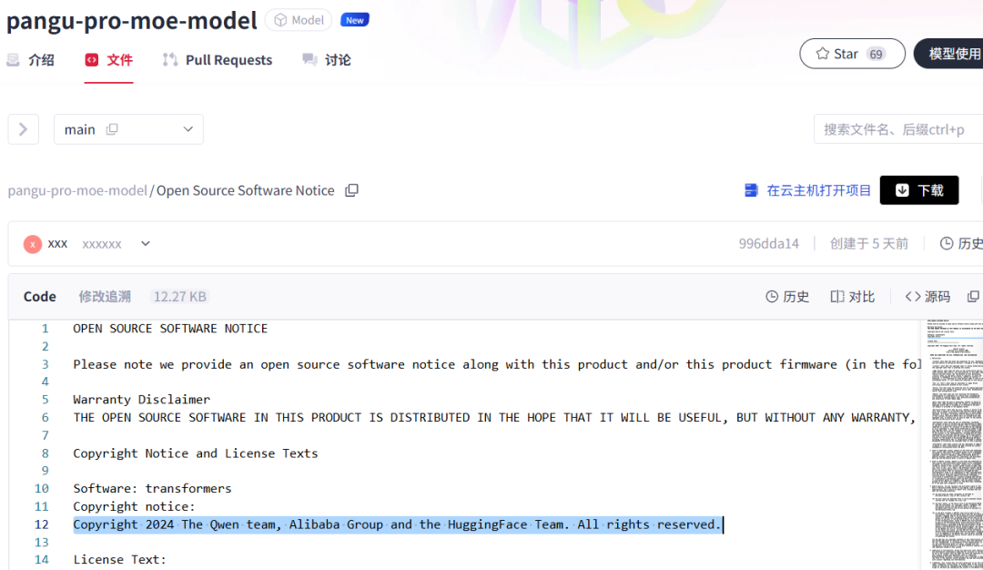Click the pangu-pro-moe-model page title
The image size is (983, 570).
[x=132, y=21]
